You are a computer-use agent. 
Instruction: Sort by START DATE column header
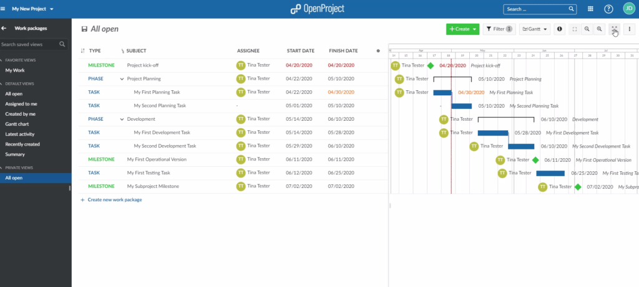(301, 51)
